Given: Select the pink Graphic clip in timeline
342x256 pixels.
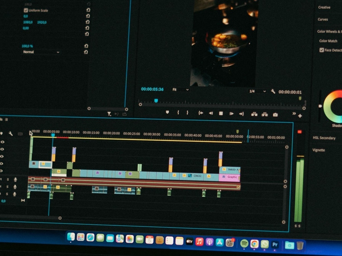Looking at the screenshot, I should tap(230, 177).
